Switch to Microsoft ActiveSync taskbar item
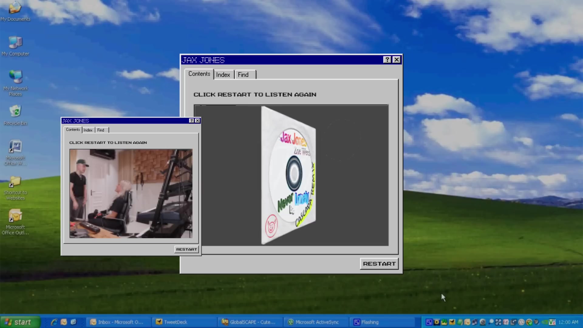The height and width of the screenshot is (328, 583). point(316,322)
